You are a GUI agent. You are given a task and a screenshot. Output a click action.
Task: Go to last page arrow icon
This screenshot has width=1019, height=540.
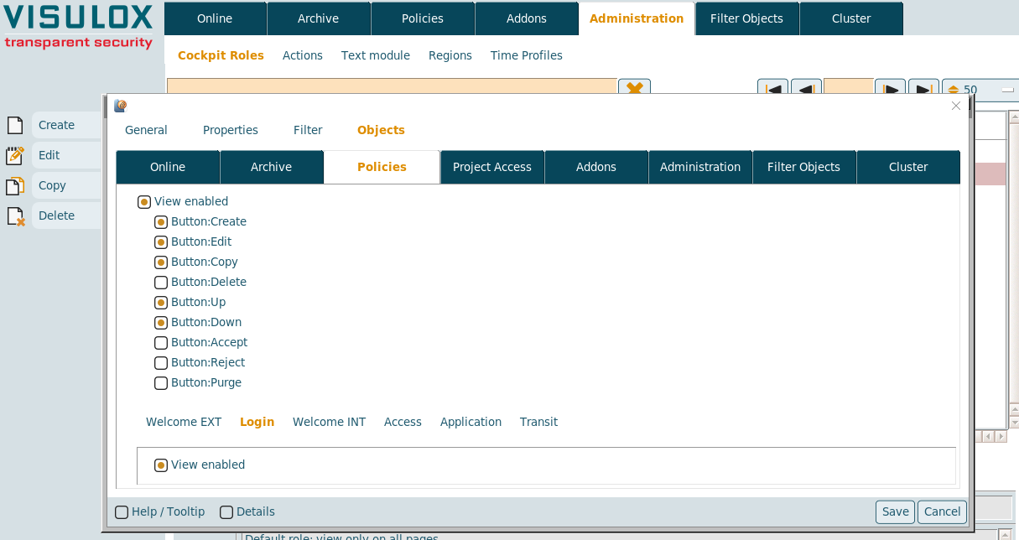click(x=923, y=89)
